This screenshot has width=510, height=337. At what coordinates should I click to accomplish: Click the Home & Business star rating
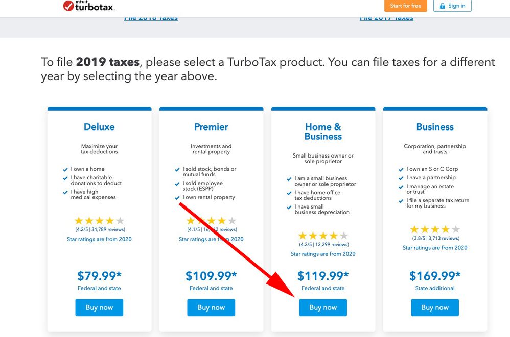tap(323, 236)
